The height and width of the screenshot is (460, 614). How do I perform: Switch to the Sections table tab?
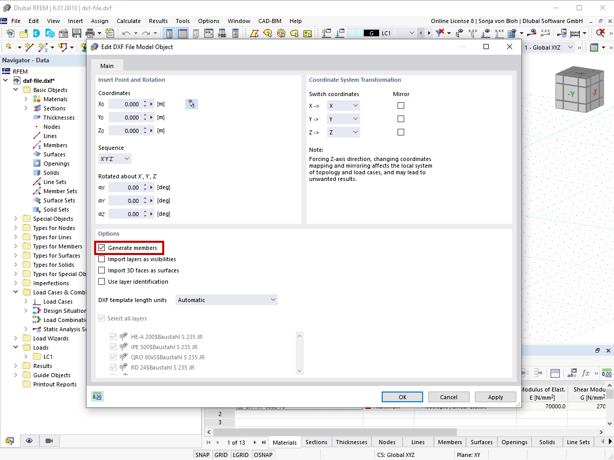pyautogui.click(x=316, y=442)
